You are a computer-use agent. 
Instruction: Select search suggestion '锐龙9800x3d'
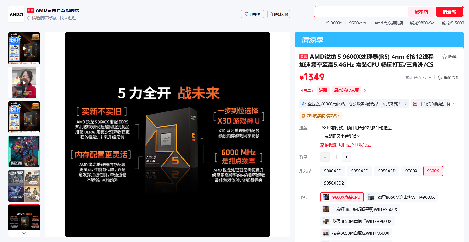point(422,23)
